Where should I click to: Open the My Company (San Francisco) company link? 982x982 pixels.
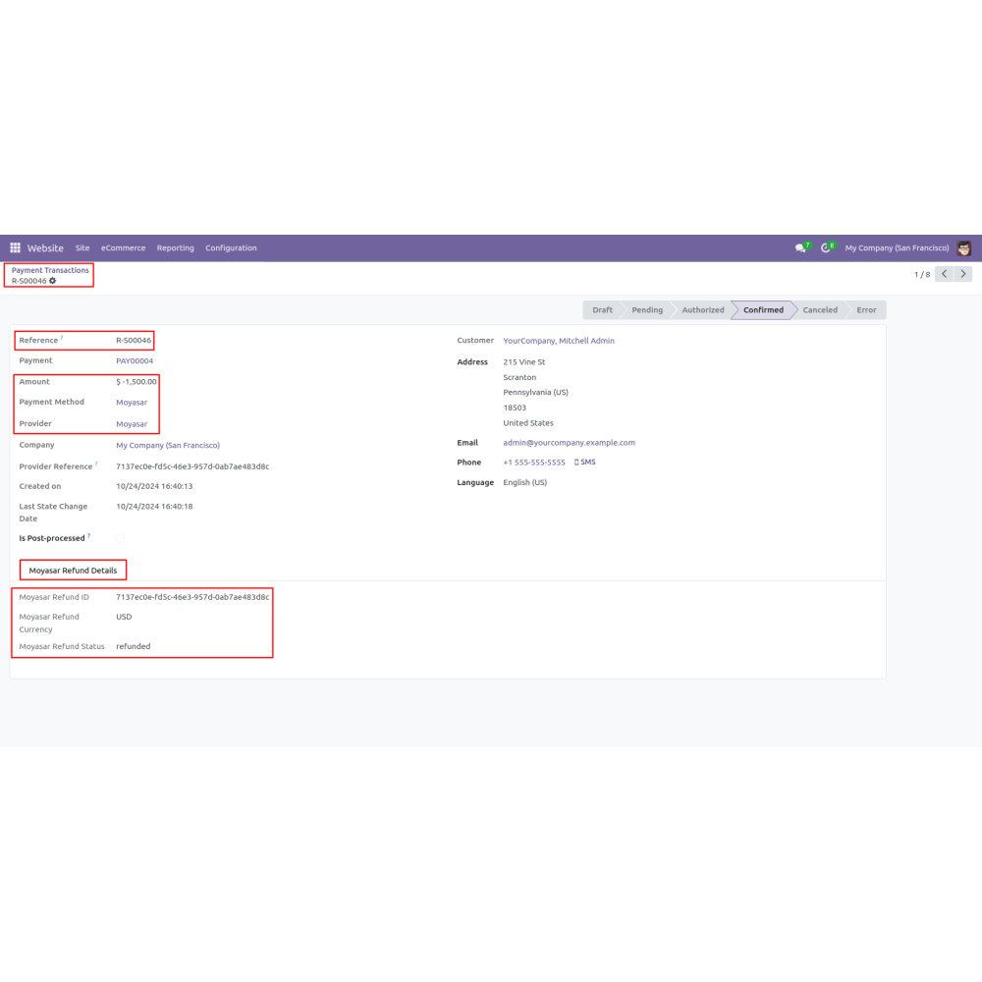[x=168, y=445]
